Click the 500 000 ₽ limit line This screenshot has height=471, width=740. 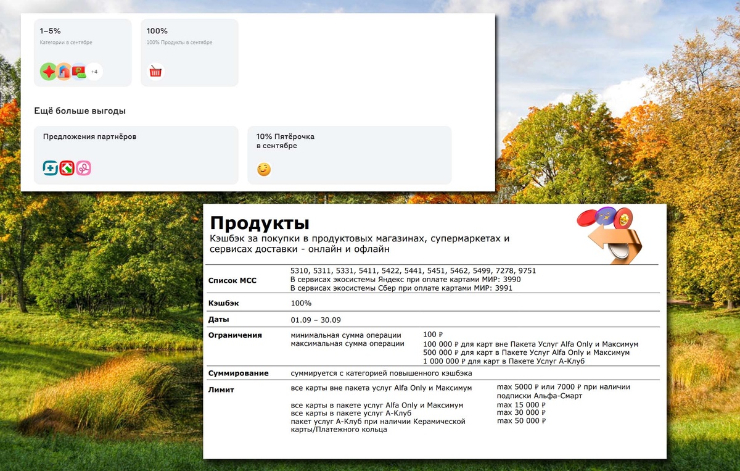527,352
